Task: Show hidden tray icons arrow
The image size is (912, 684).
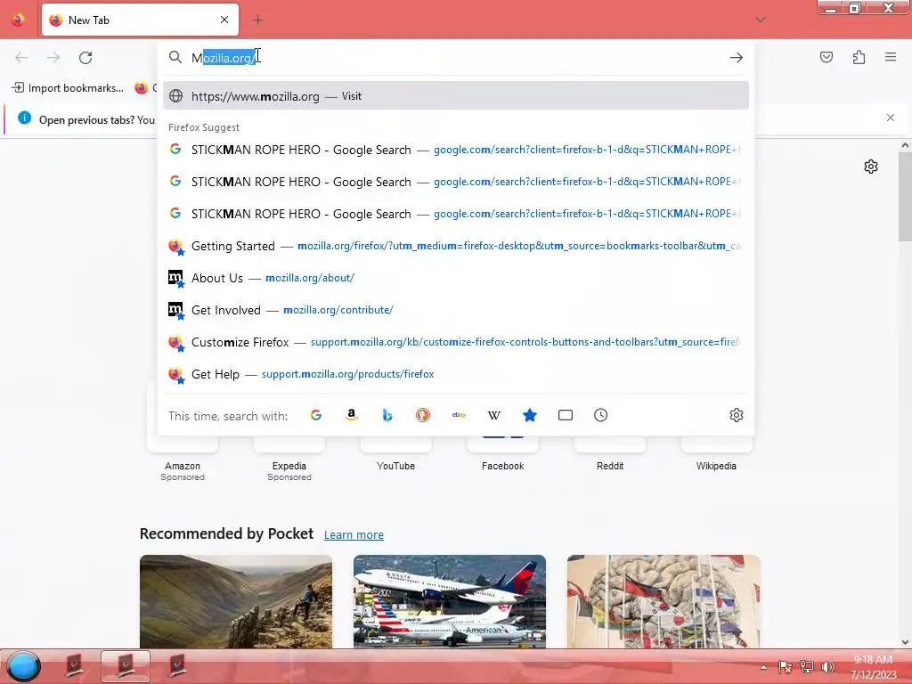Action: tap(763, 667)
